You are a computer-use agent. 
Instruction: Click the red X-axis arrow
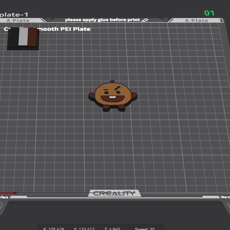tap(8, 193)
